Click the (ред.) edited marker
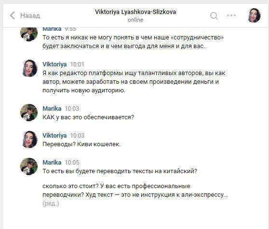 pos(51,204)
